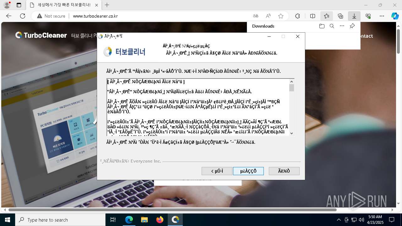
Task: Click inside the license agreement text box
Action: click(198, 107)
